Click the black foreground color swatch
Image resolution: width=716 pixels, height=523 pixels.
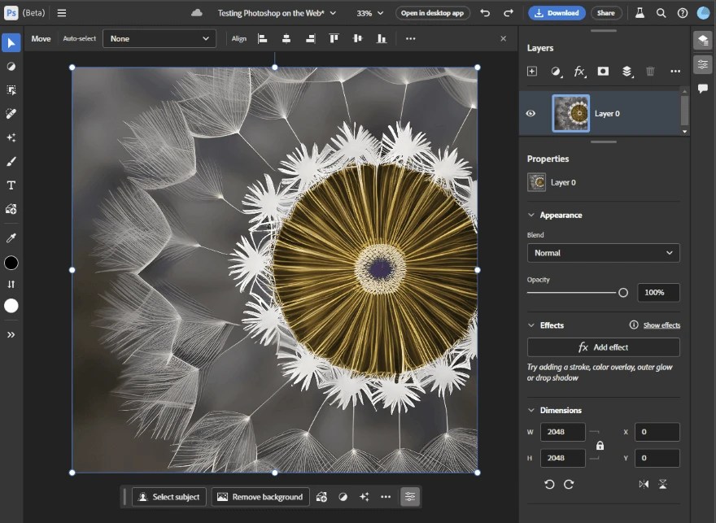[x=11, y=263]
